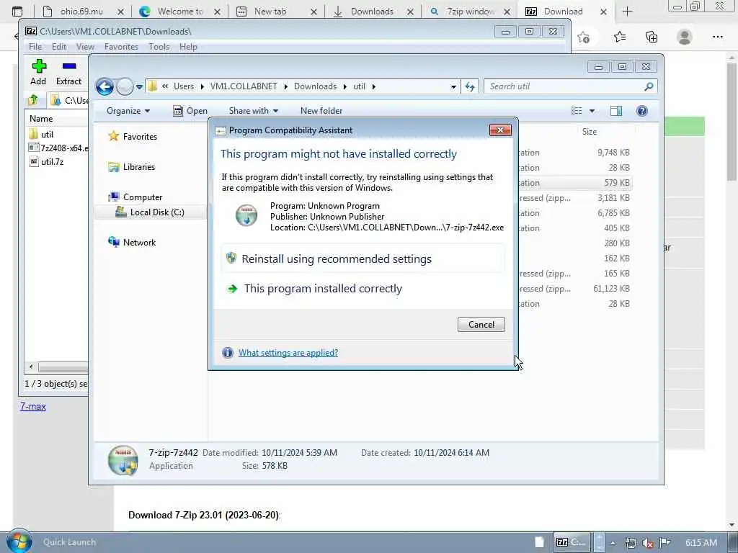
Task: Click the 7-max link on the web page
Action: pyautogui.click(x=33, y=406)
